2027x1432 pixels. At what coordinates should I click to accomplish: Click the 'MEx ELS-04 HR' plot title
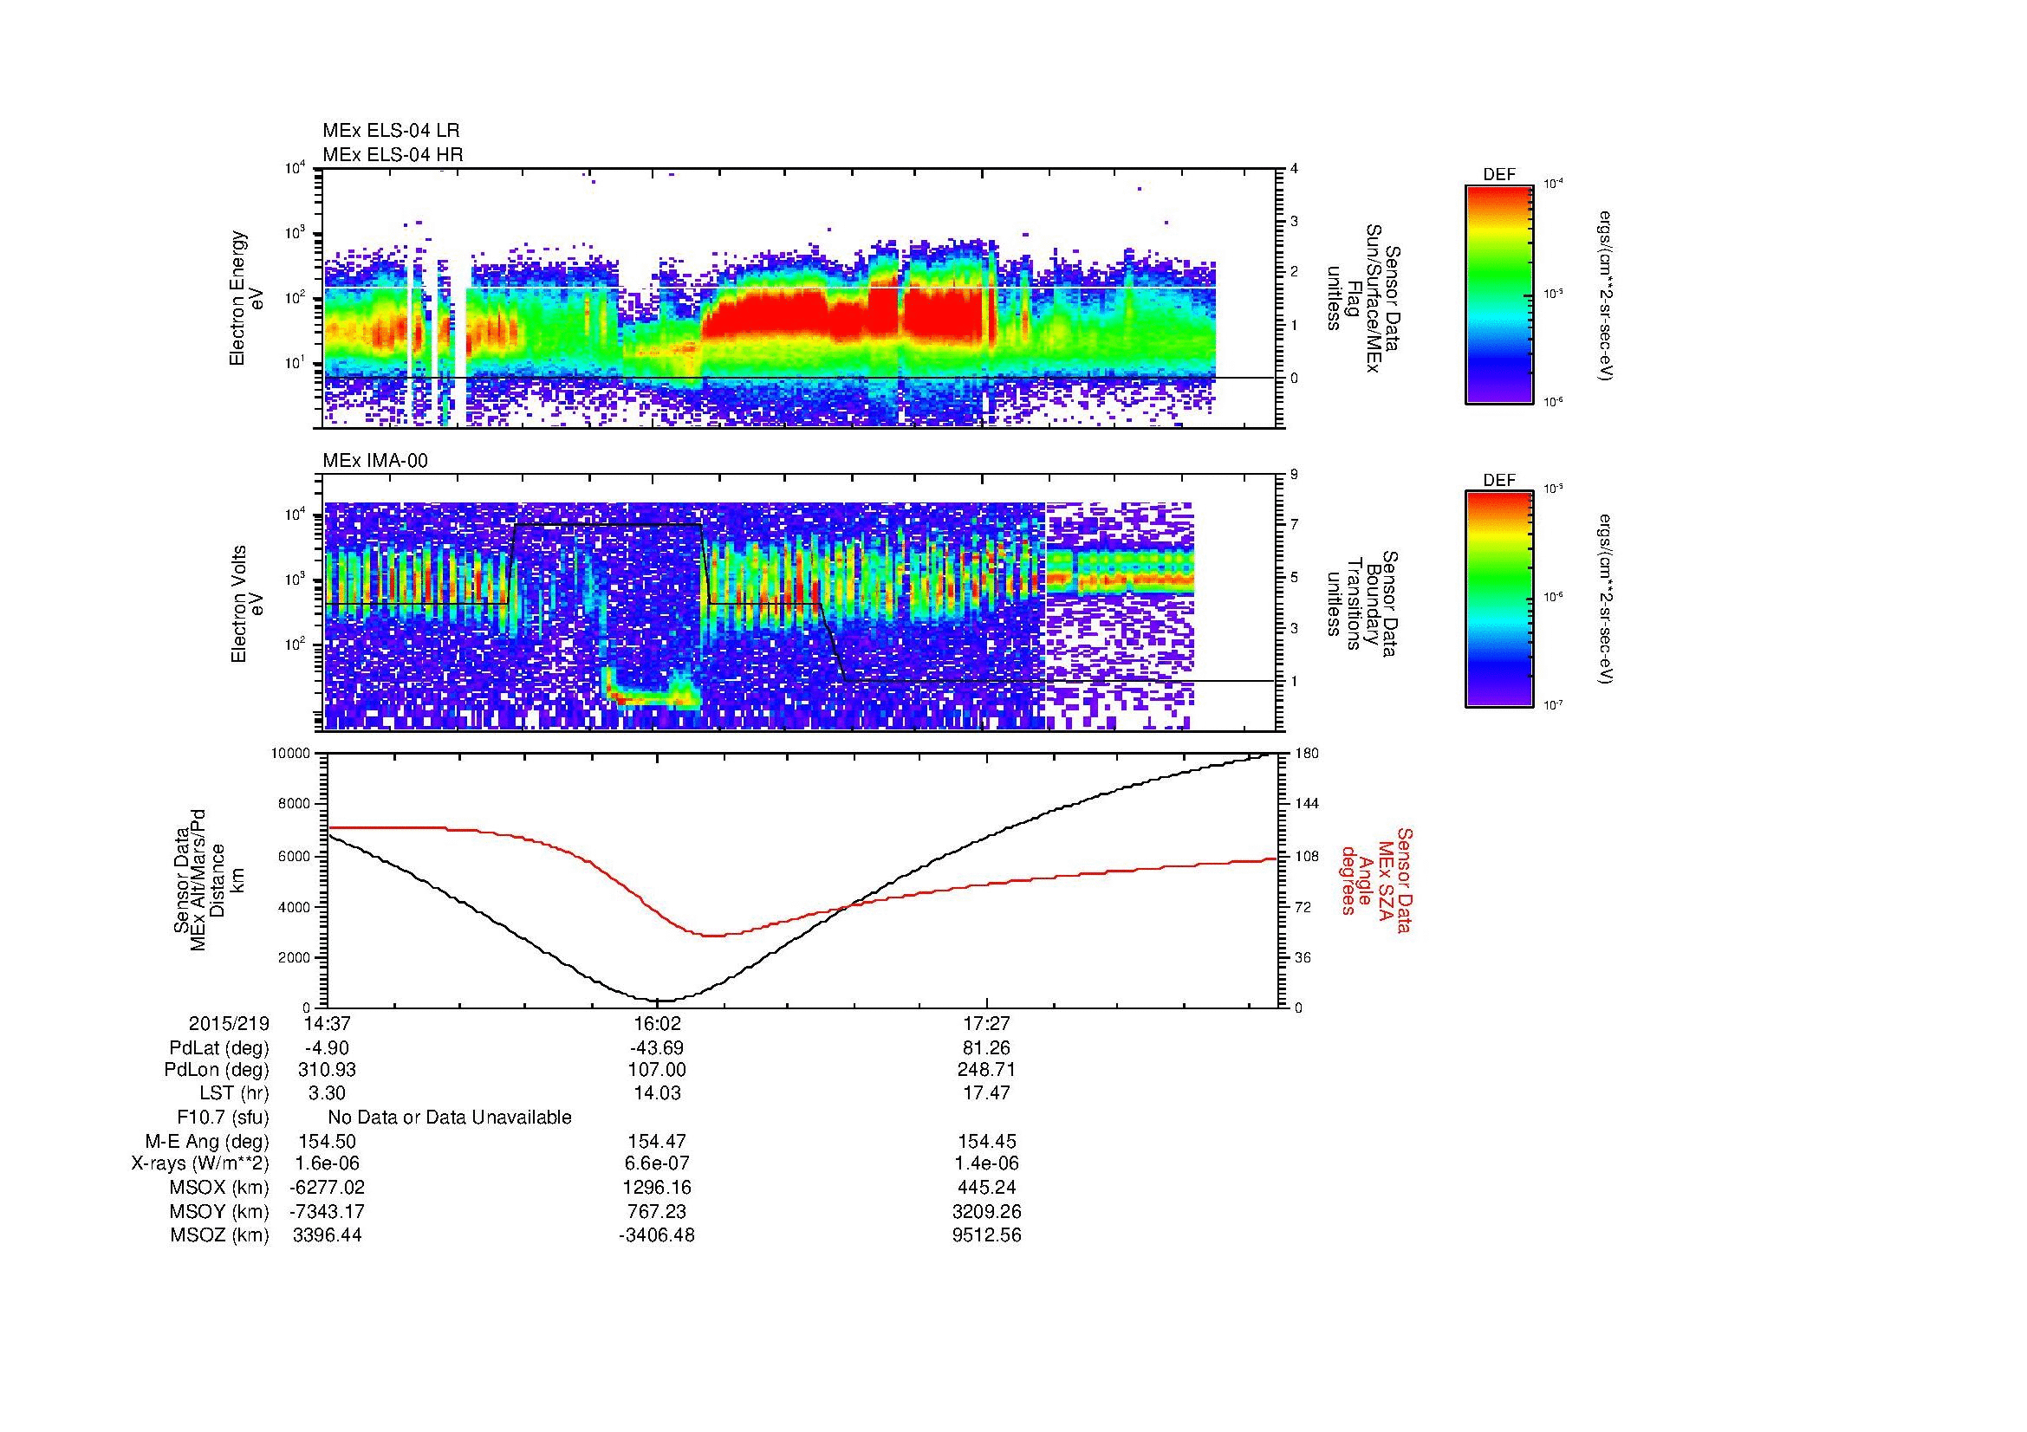pos(392,154)
